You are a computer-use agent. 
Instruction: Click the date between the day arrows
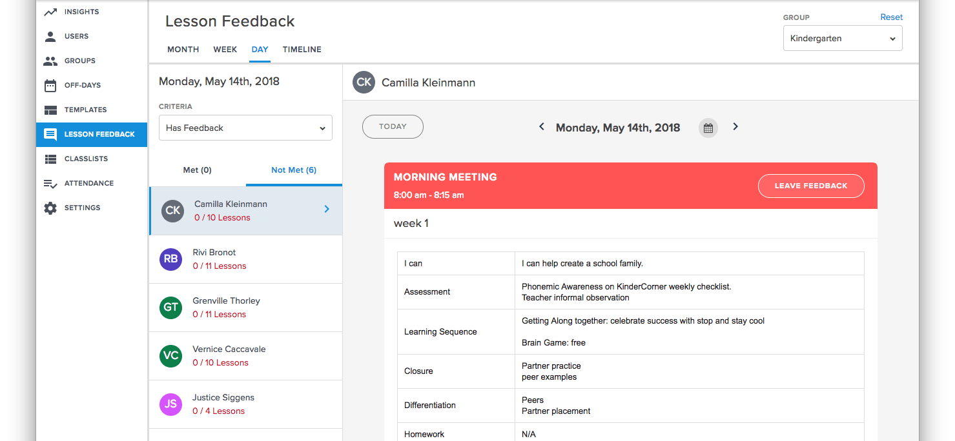pos(618,128)
